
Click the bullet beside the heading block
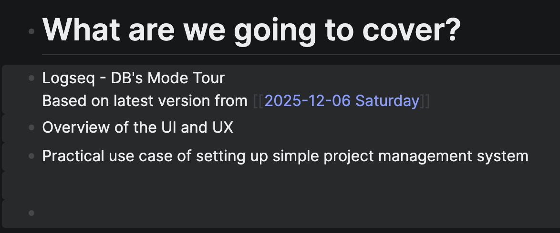coord(32,31)
